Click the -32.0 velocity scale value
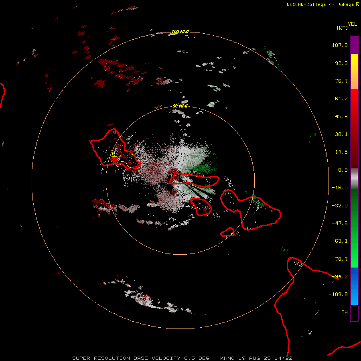Viewport: 361px width, 361px height. (x=340, y=206)
